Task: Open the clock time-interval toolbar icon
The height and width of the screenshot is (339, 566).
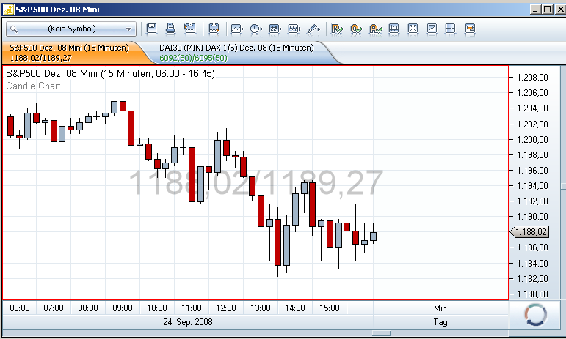Action: point(256,29)
